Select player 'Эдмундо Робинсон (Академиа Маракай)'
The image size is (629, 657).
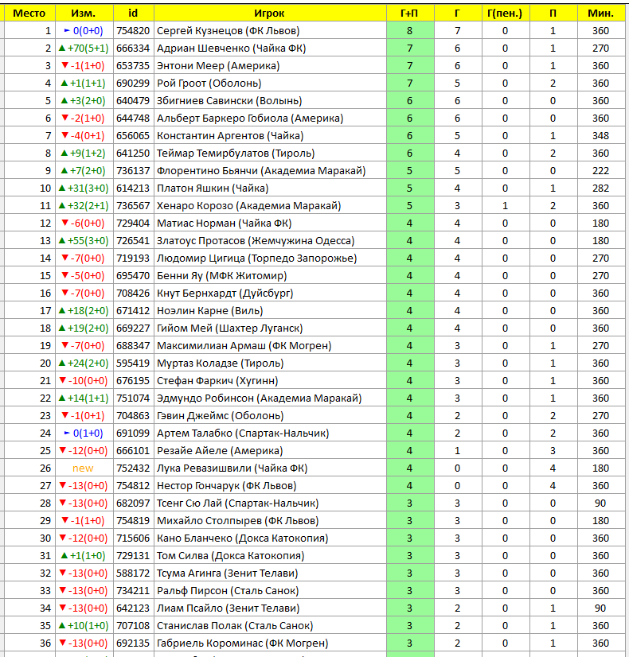[x=270, y=398]
